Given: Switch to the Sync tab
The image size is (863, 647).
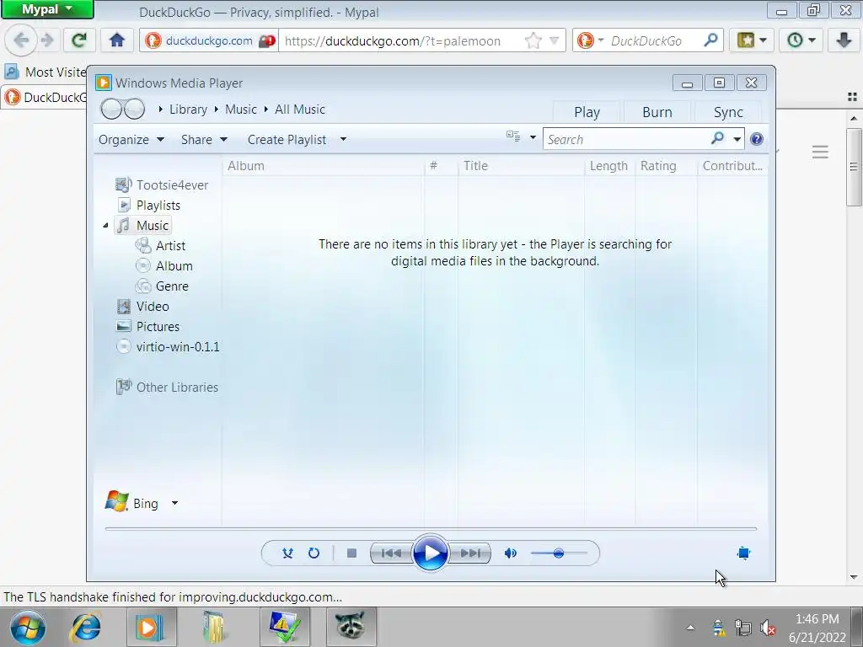Looking at the screenshot, I should [x=728, y=112].
